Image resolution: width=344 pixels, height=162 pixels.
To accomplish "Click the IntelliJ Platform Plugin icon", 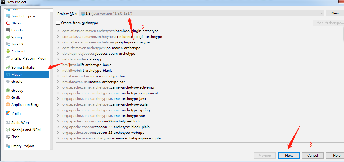I will tap(8, 58).
